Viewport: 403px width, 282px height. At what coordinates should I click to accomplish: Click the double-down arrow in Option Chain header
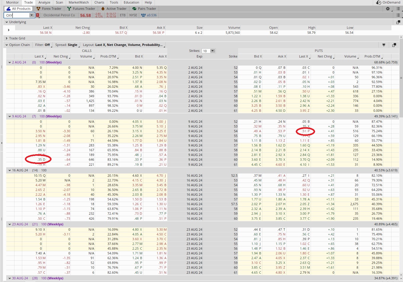tap(384, 45)
